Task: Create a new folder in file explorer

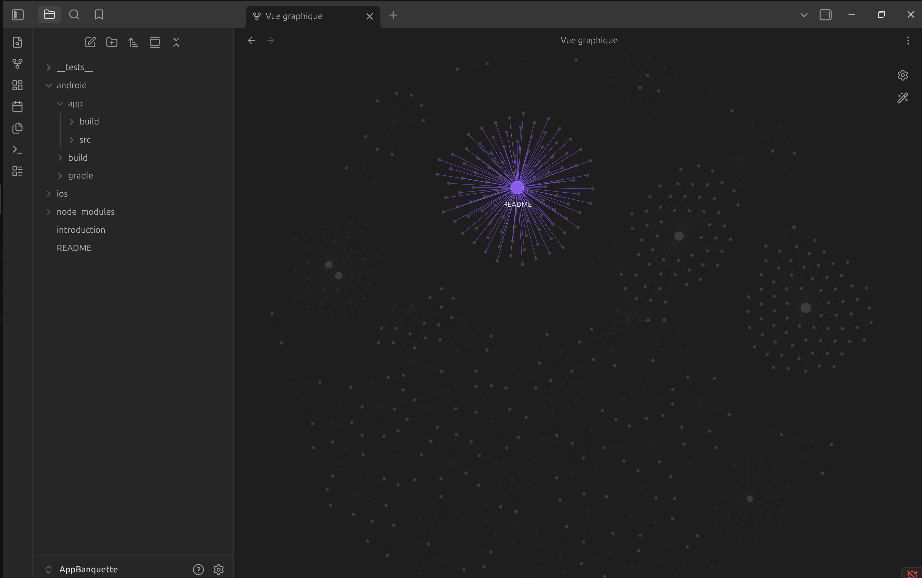Action: coord(112,42)
